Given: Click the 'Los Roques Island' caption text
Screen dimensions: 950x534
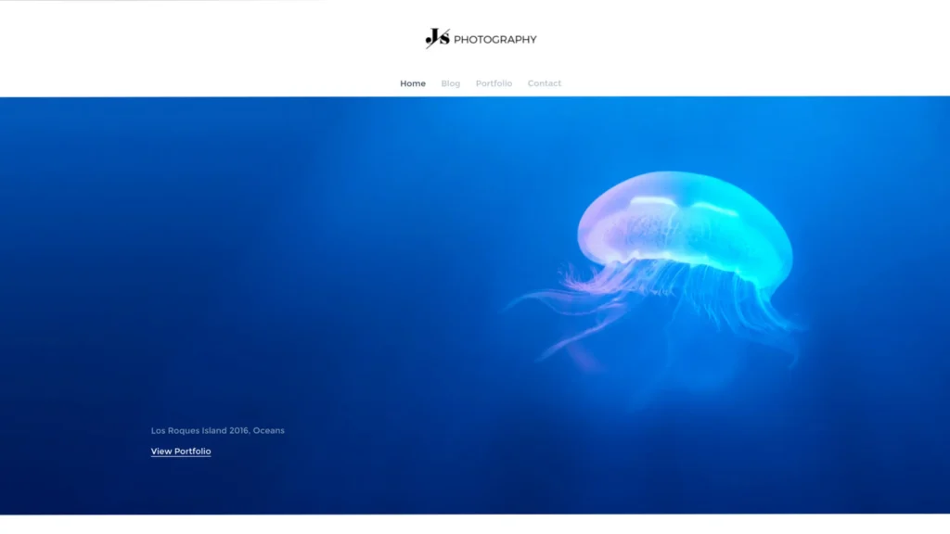Looking at the screenshot, I should pyautogui.click(x=188, y=431).
